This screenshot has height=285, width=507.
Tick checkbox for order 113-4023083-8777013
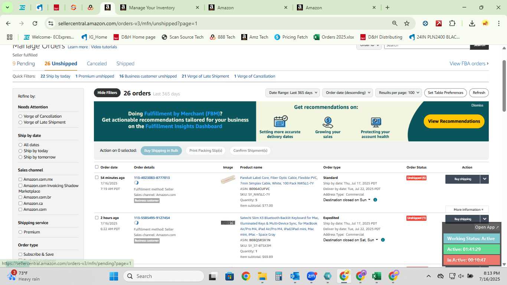(97, 177)
